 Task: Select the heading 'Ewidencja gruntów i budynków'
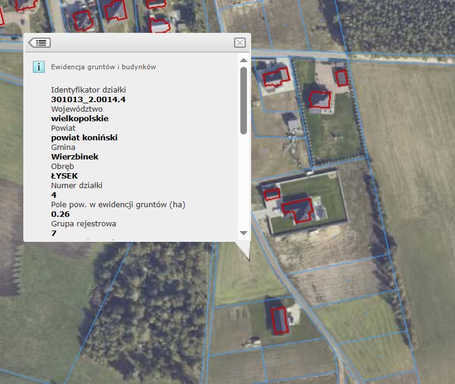point(103,67)
